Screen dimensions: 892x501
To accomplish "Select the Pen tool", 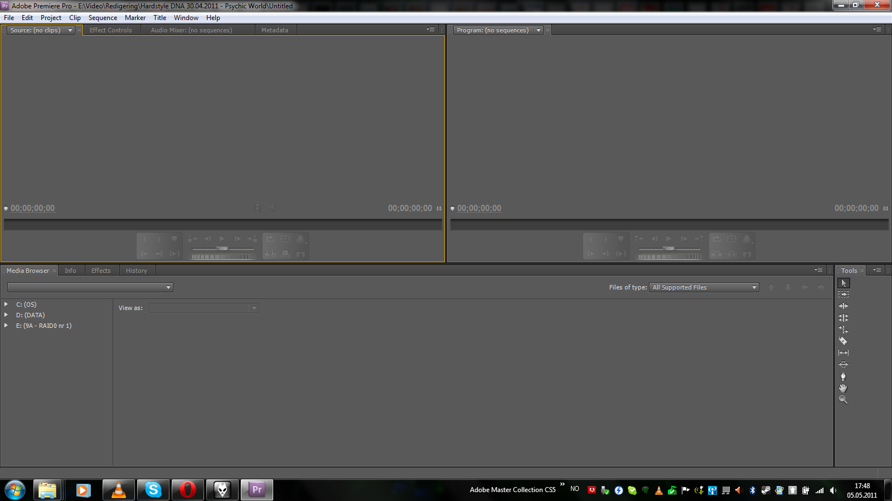I will coord(843,376).
